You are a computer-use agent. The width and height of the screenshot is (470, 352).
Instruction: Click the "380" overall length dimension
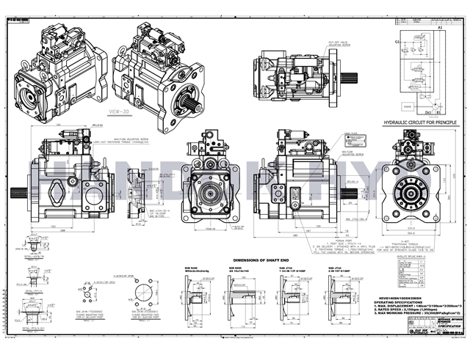tap(295, 235)
